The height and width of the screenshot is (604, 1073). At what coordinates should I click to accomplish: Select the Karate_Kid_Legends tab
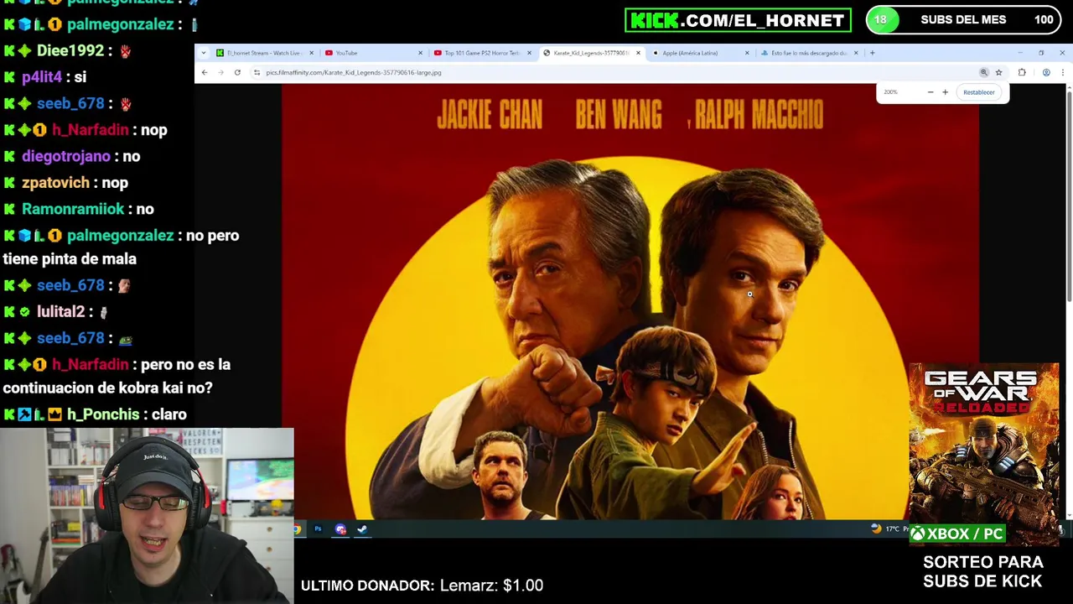(591, 53)
